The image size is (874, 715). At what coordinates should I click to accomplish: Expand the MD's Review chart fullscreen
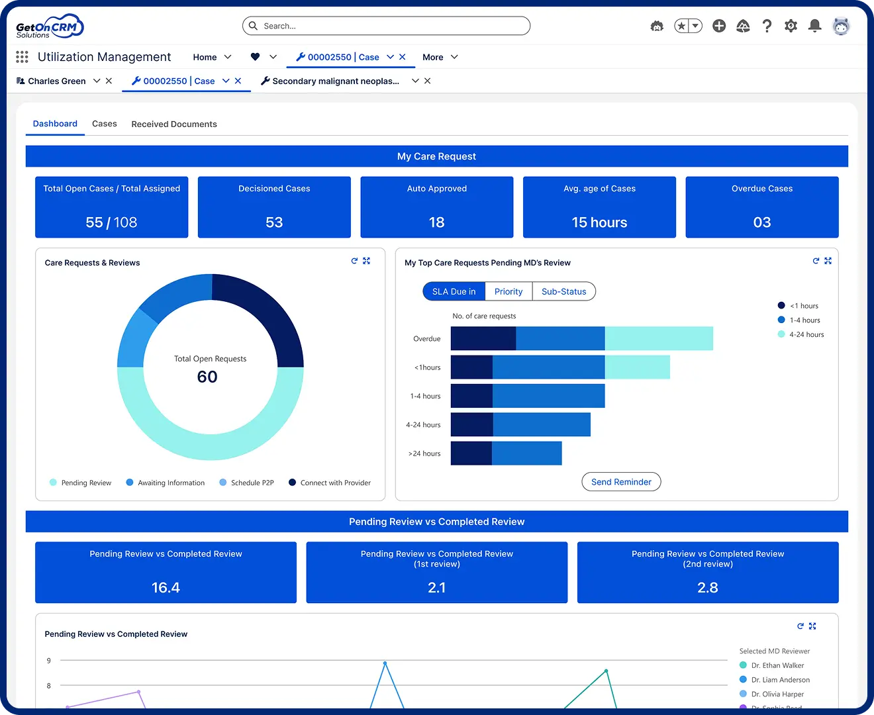(x=828, y=262)
